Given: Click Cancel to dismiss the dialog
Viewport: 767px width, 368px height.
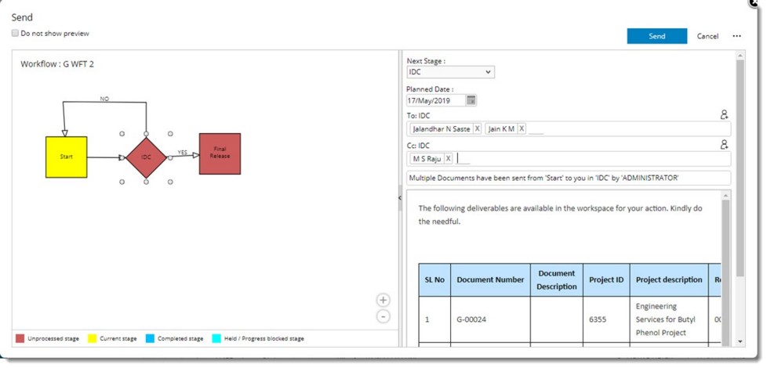Looking at the screenshot, I should [707, 36].
